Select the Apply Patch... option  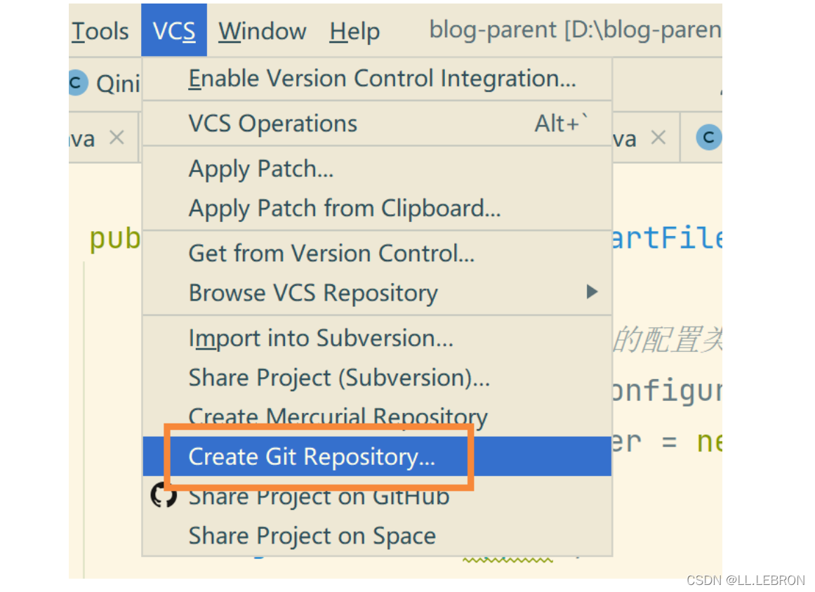click(x=260, y=169)
